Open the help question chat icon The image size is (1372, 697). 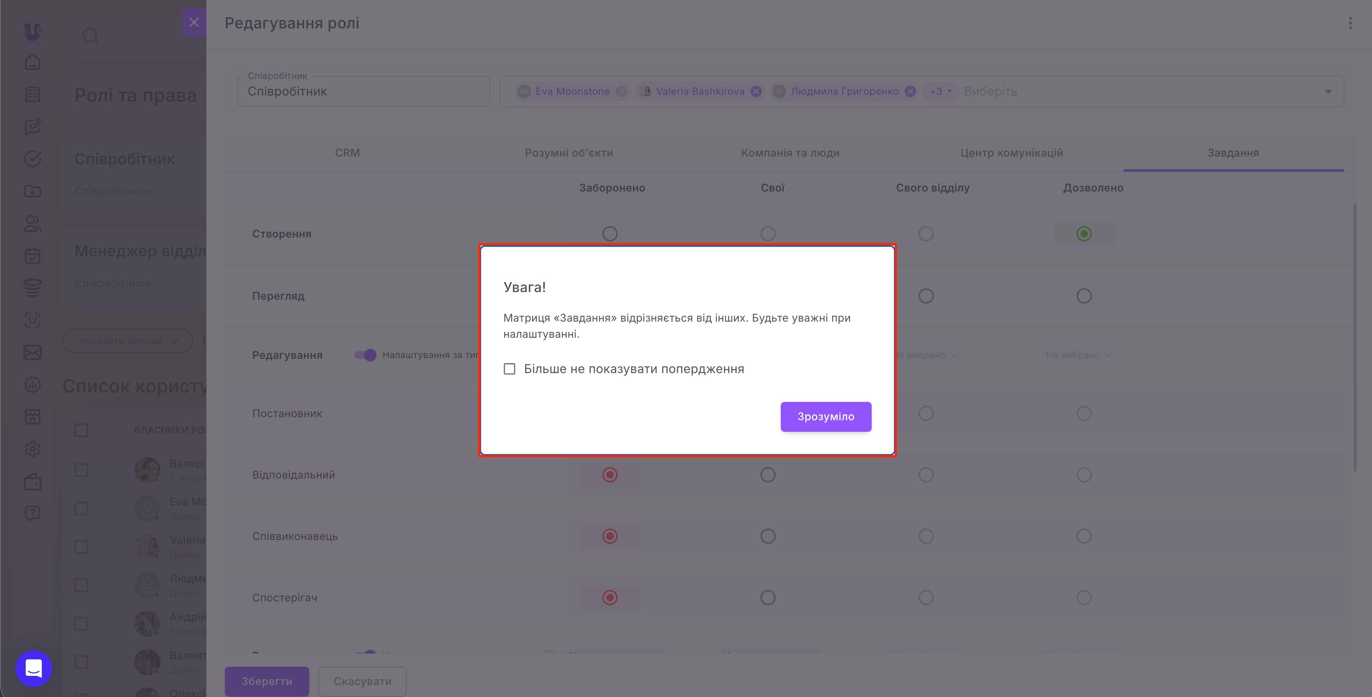[x=33, y=514]
